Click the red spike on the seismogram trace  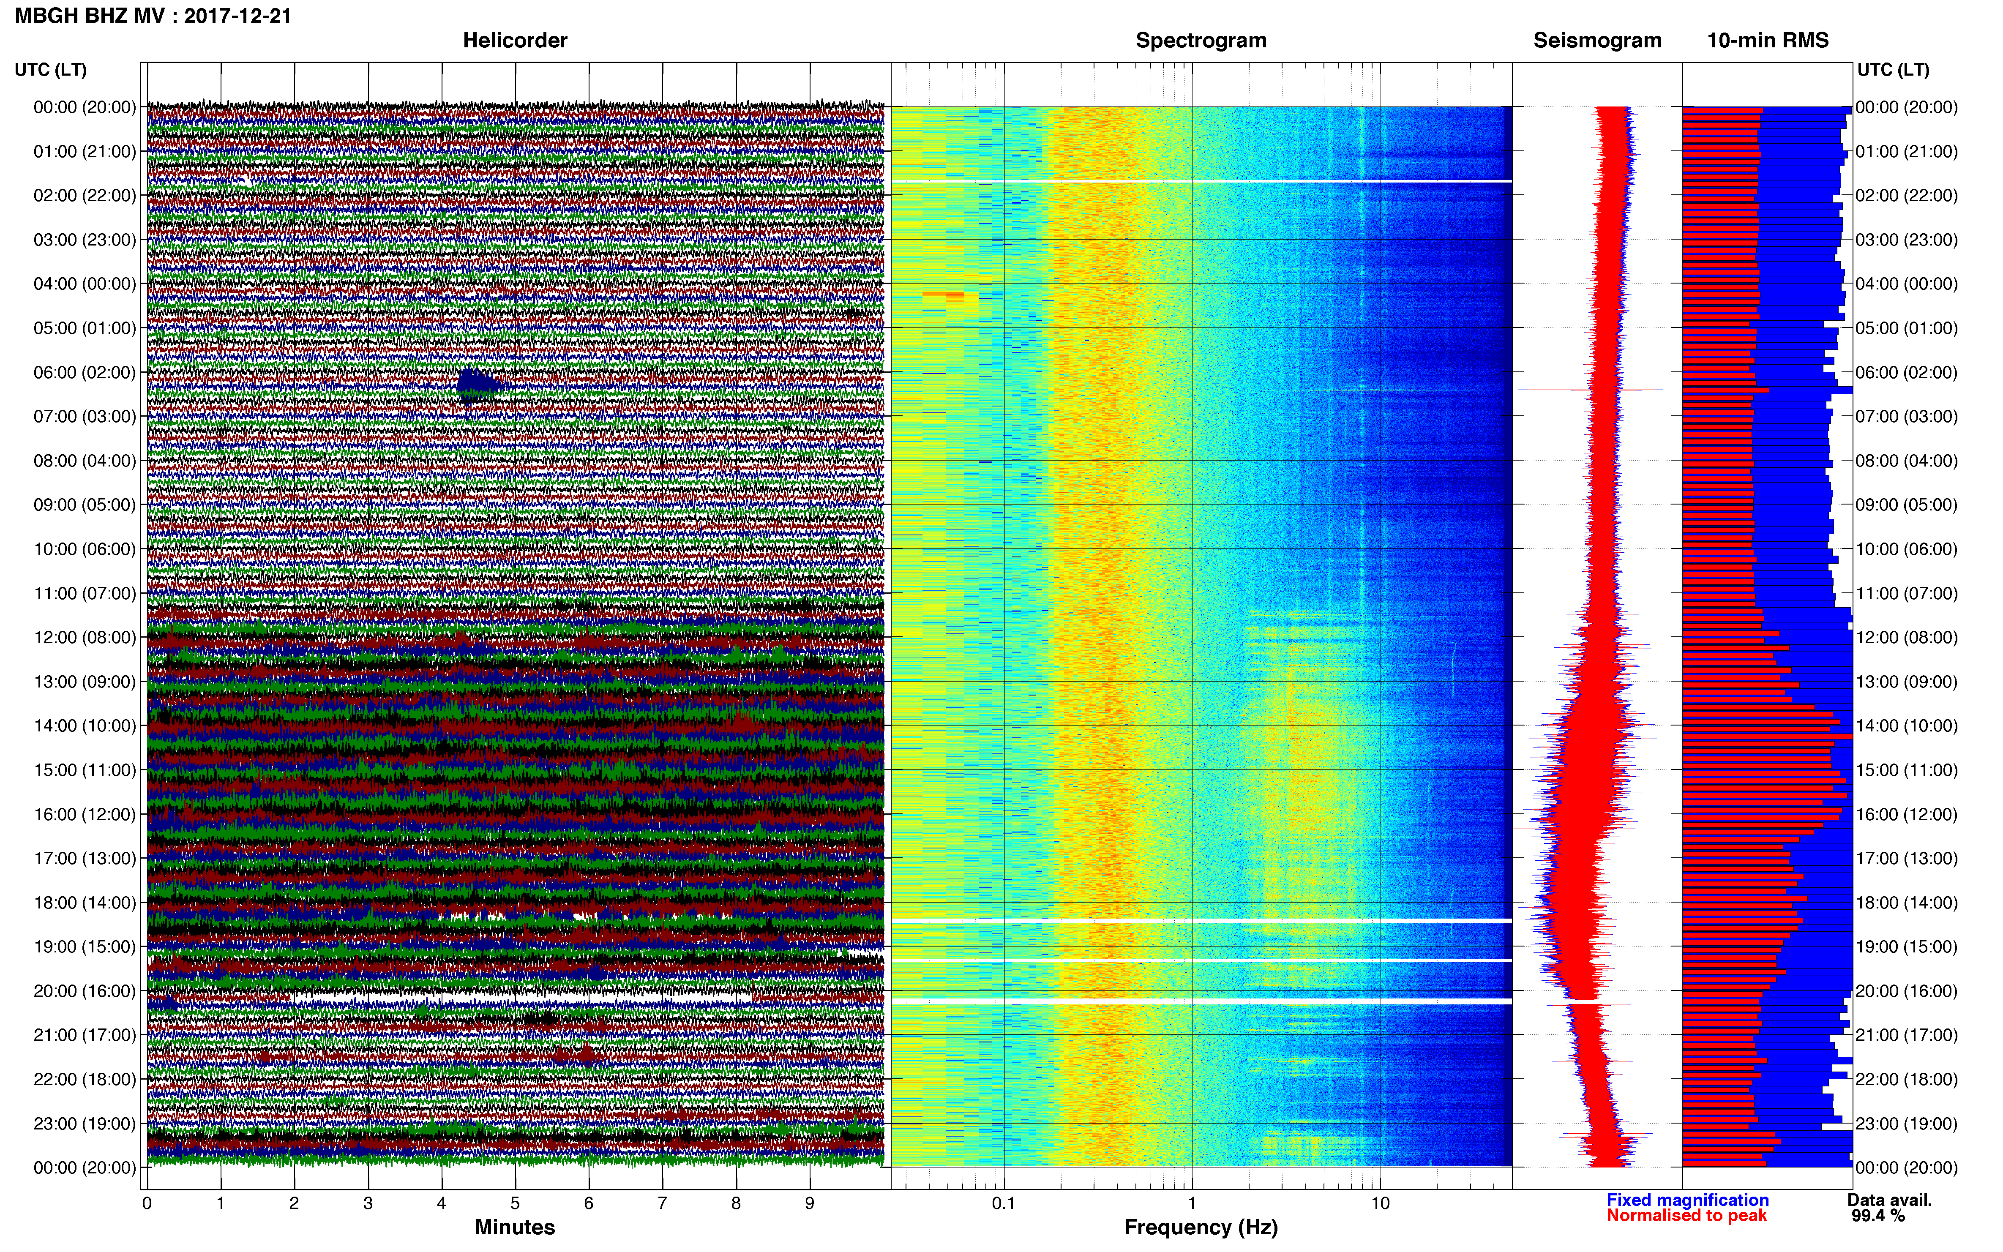tap(1590, 389)
